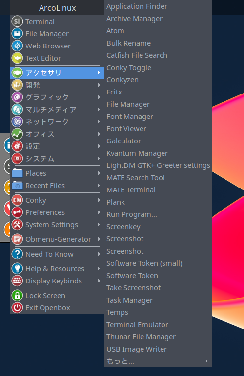This screenshot has height=376, width=244.
Task: Open Galculator
Action: (158, 141)
